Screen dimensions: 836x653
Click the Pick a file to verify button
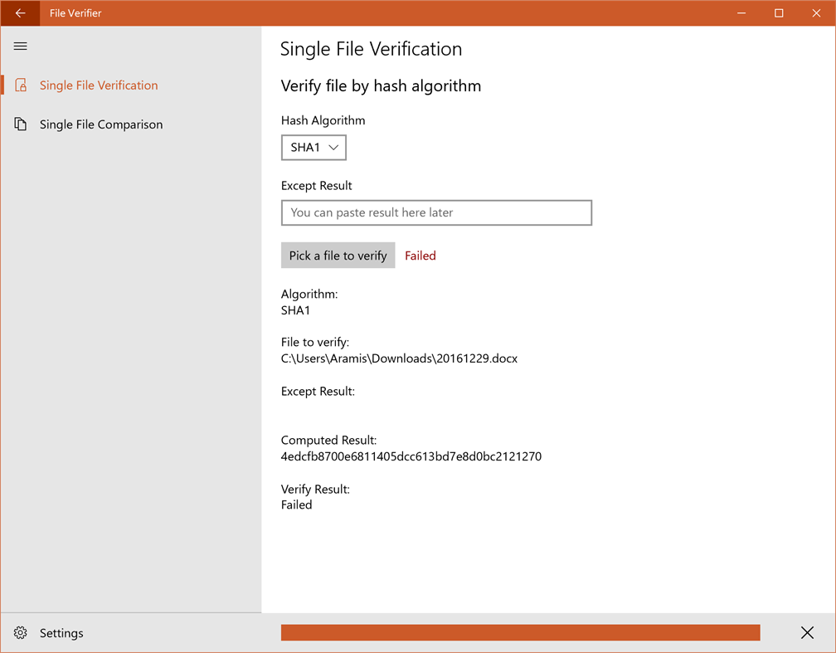[x=338, y=255]
